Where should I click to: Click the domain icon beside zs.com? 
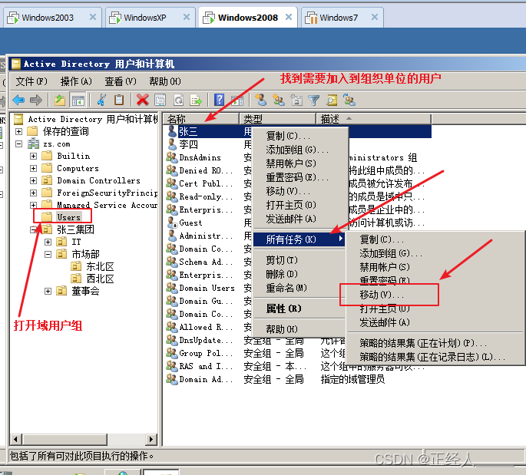click(x=33, y=143)
